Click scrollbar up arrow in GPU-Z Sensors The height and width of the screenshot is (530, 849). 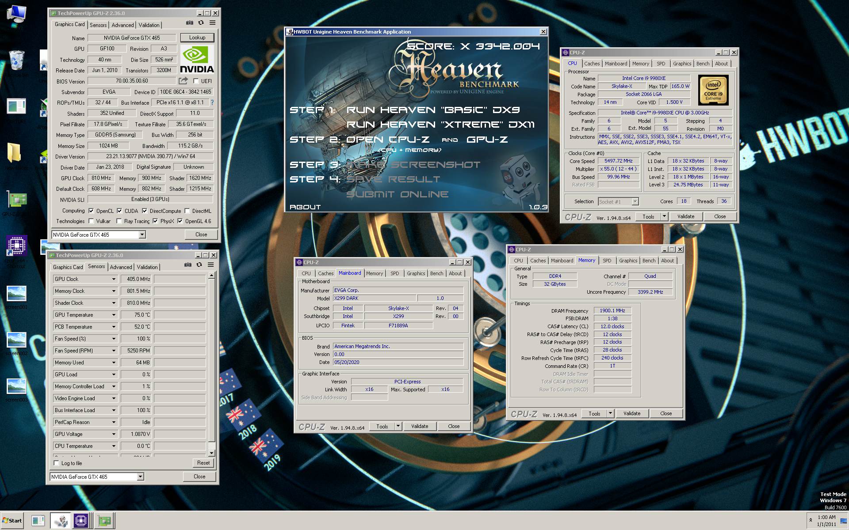pos(211,275)
